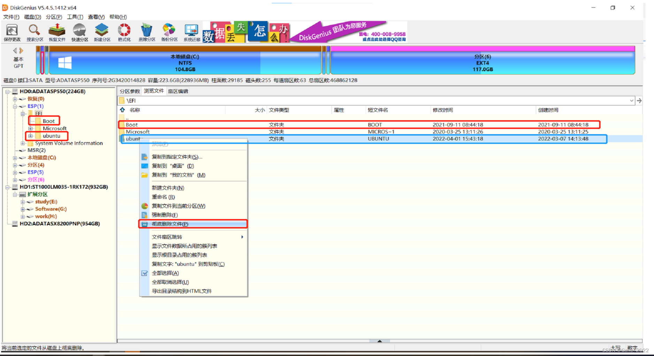Switch to the 分区参数 tab
Screen dimensions: 654x356
130,91
